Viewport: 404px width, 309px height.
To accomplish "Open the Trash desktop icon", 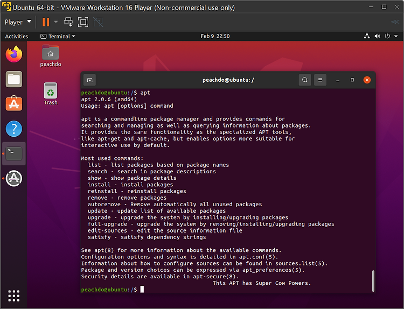I will [51, 94].
